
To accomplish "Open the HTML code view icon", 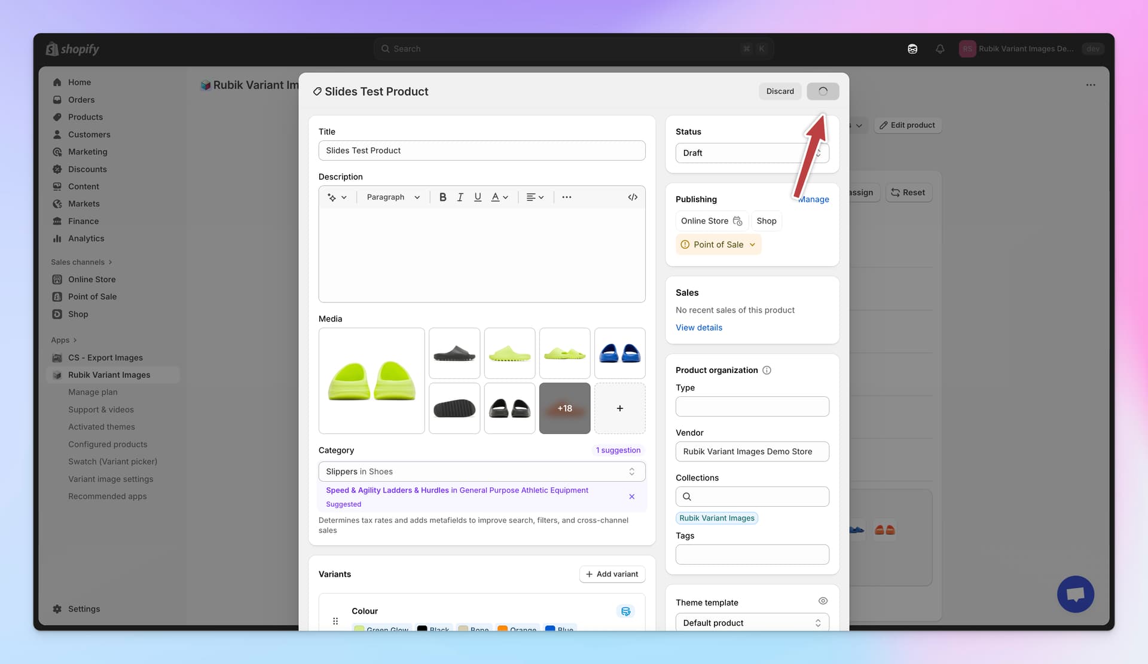I will [x=633, y=197].
